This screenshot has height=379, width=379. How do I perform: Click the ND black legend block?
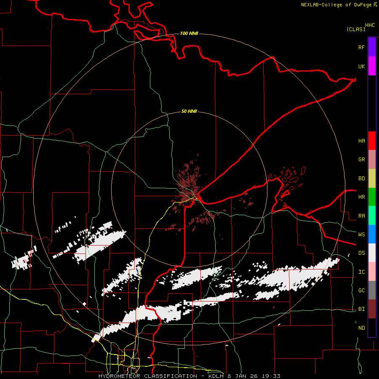click(372, 328)
